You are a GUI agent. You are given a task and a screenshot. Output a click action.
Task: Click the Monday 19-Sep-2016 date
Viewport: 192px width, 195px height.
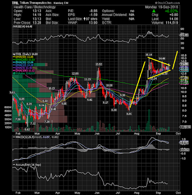(161, 7)
